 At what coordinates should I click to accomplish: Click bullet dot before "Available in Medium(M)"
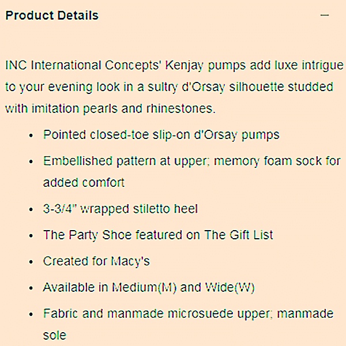point(31,288)
